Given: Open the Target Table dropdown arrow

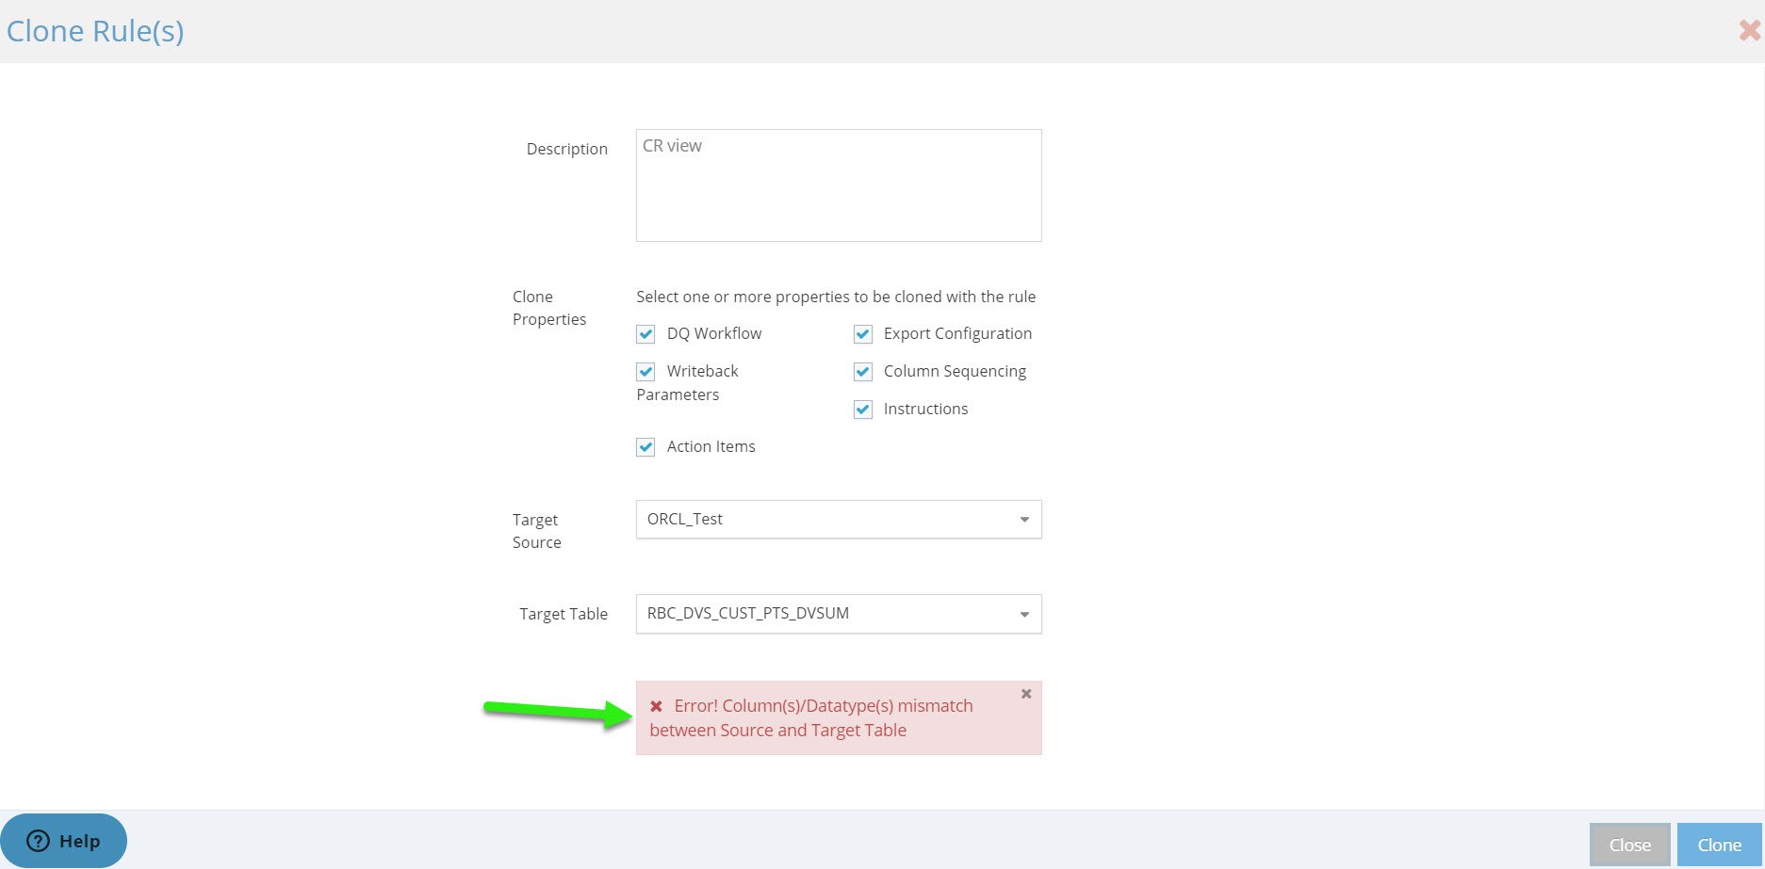Looking at the screenshot, I should click(1024, 615).
